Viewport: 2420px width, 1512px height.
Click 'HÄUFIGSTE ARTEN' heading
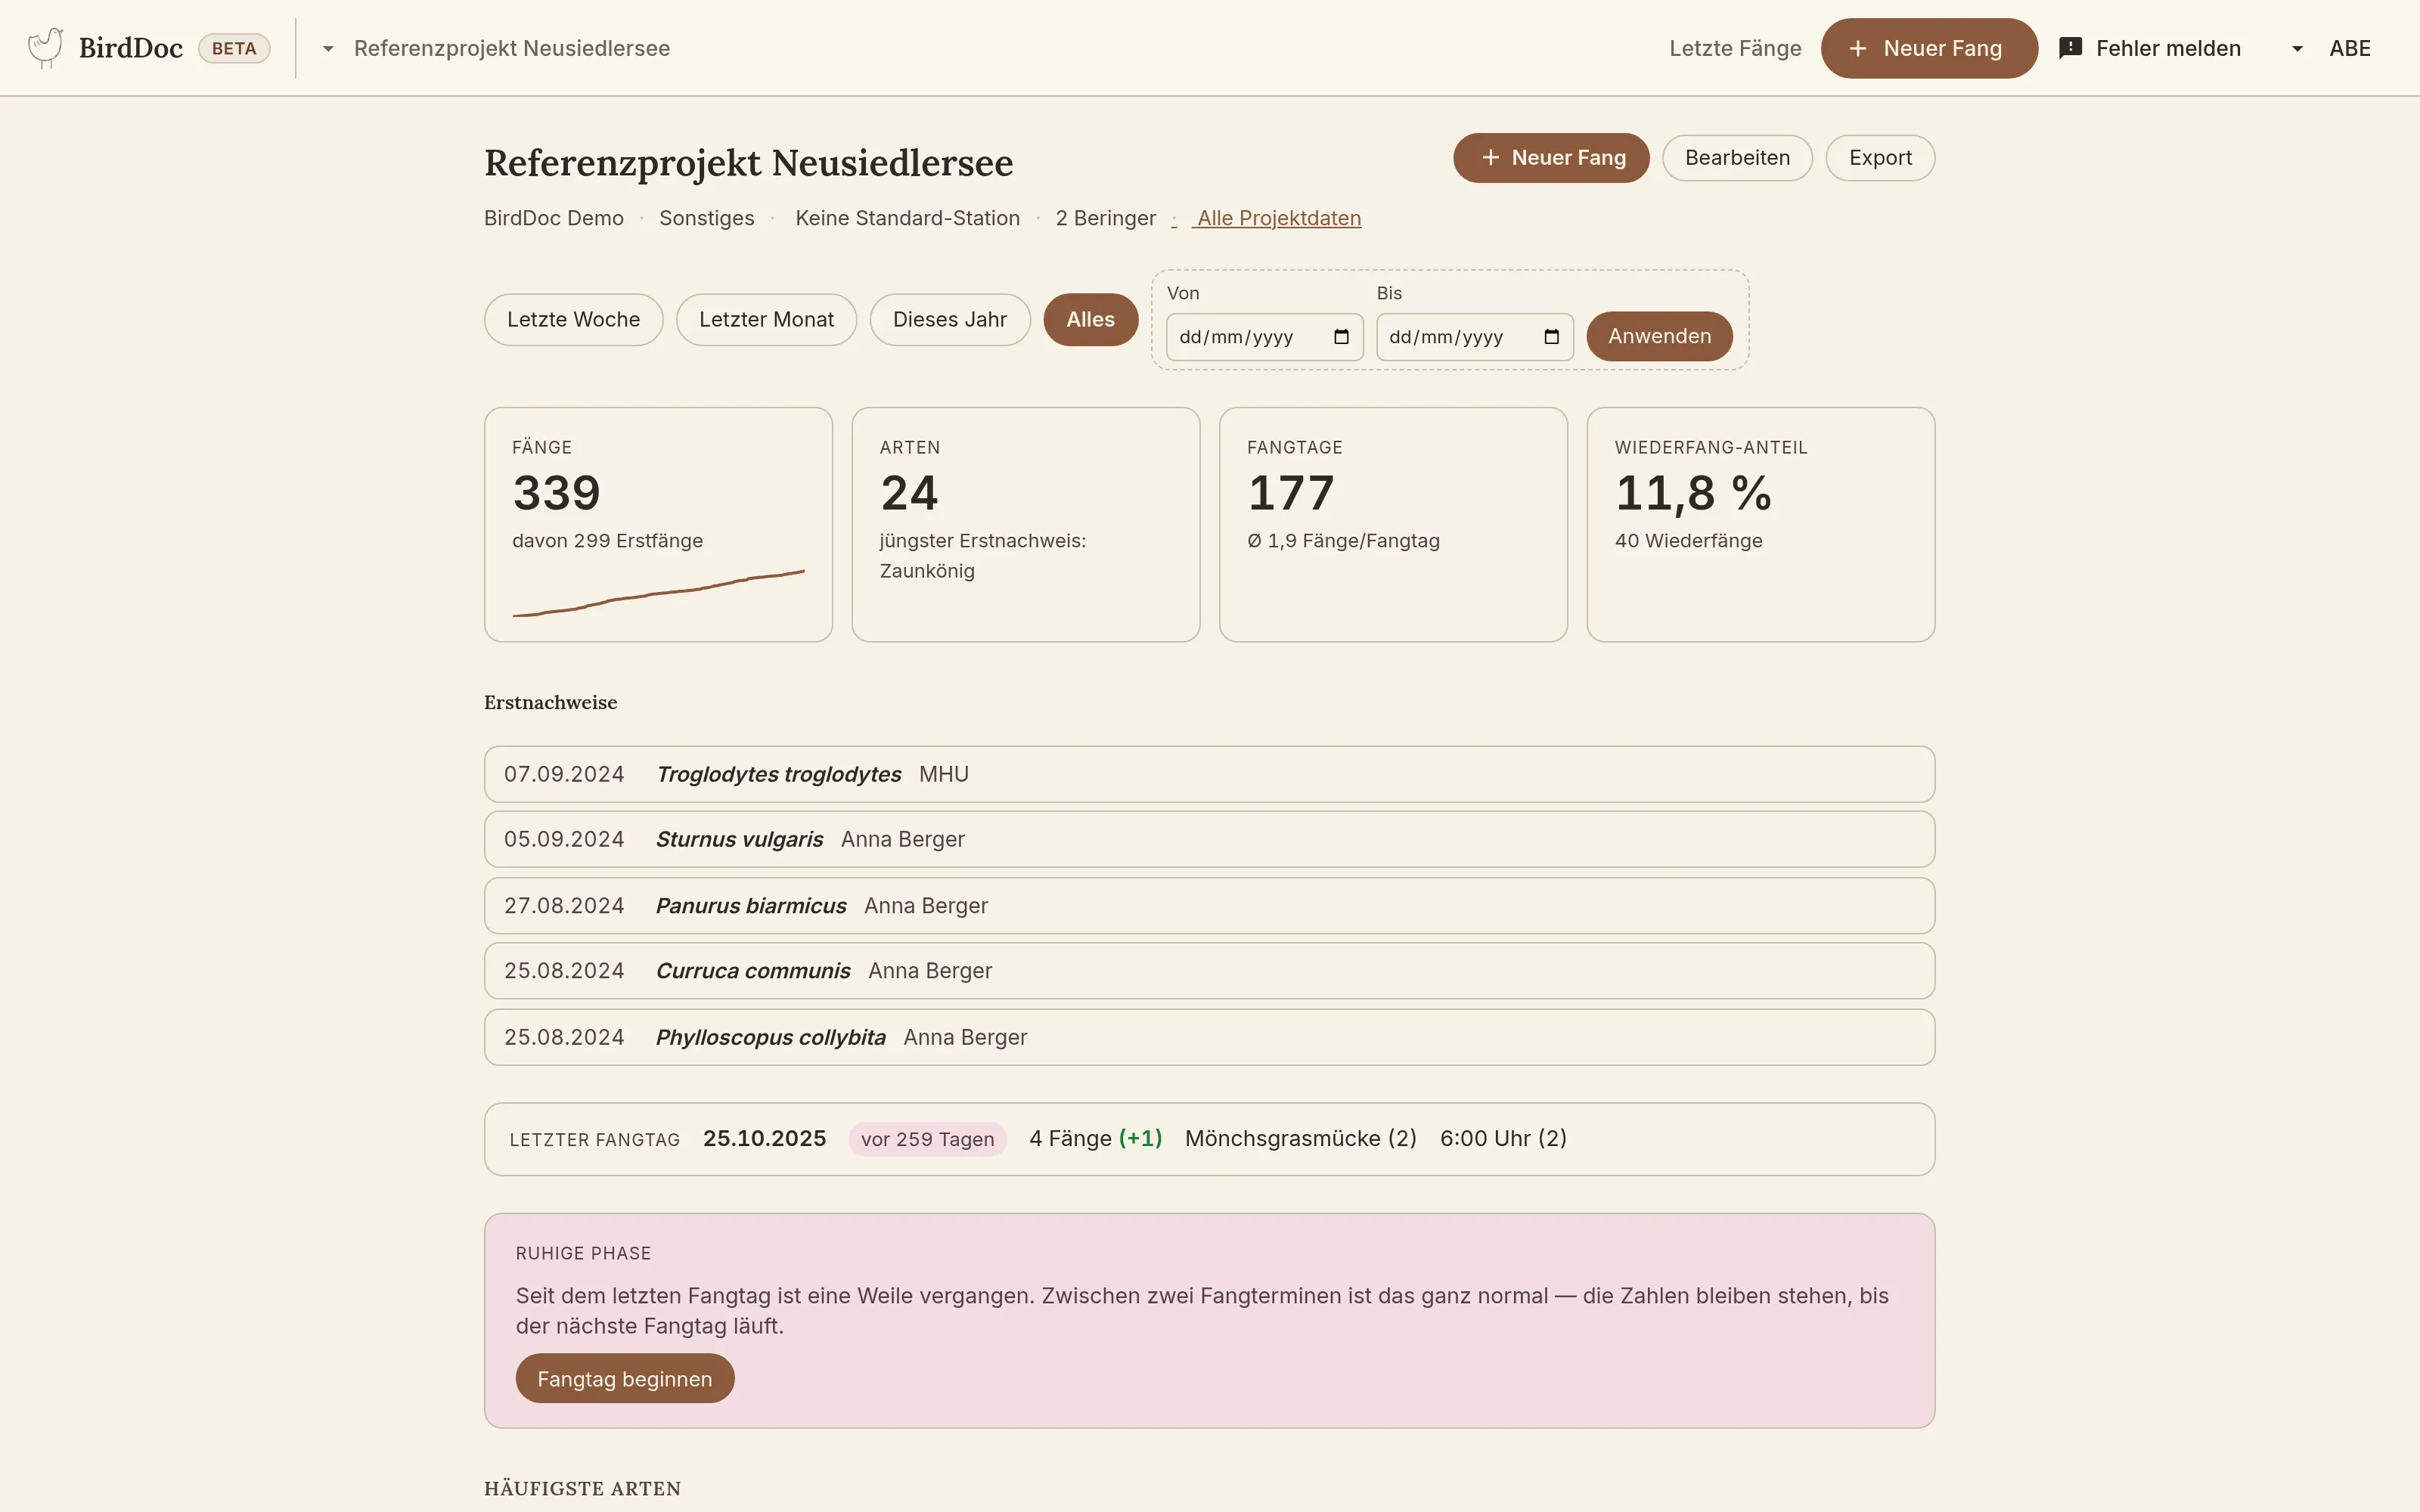click(x=582, y=1489)
